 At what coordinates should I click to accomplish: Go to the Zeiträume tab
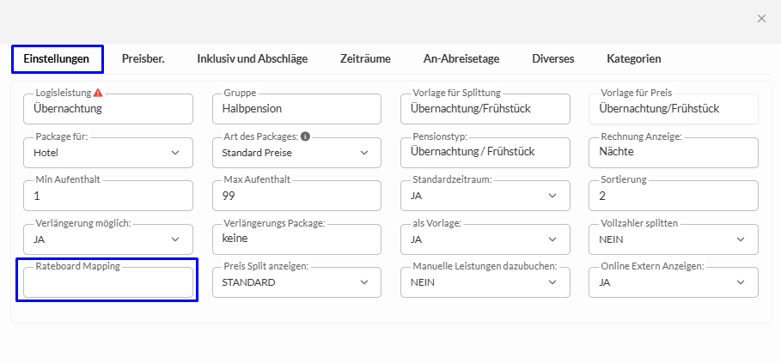pos(365,59)
